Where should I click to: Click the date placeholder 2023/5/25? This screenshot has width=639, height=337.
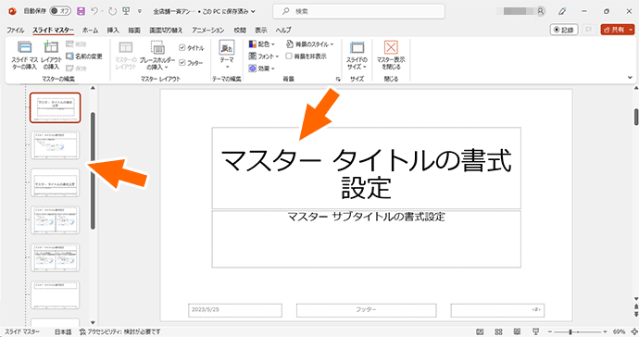(x=234, y=310)
